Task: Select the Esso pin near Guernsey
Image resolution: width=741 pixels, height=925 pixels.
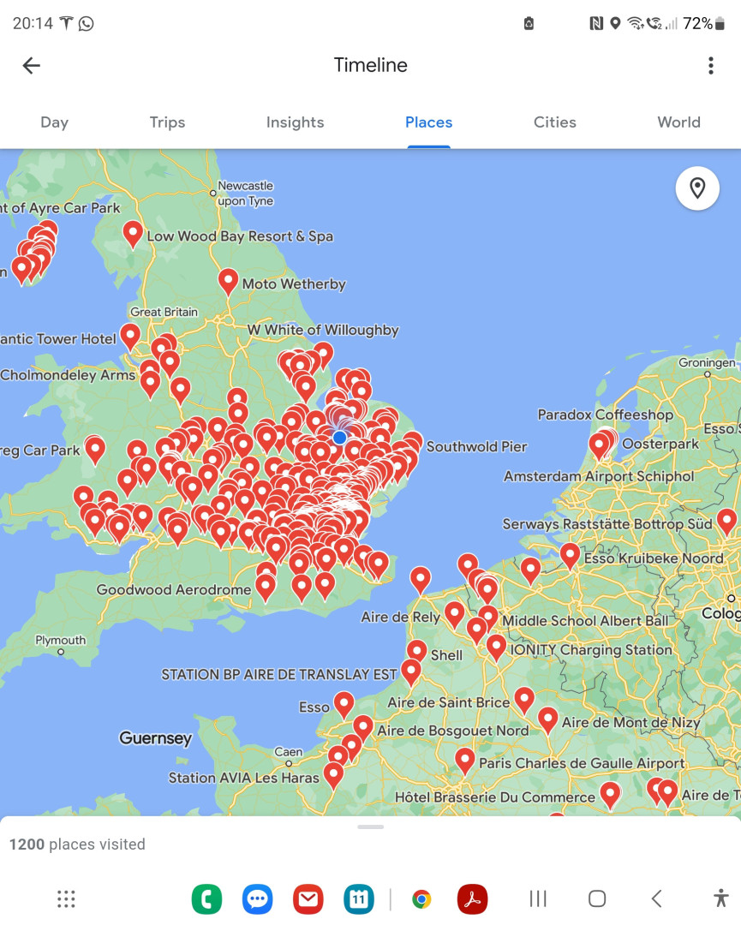Action: click(344, 705)
